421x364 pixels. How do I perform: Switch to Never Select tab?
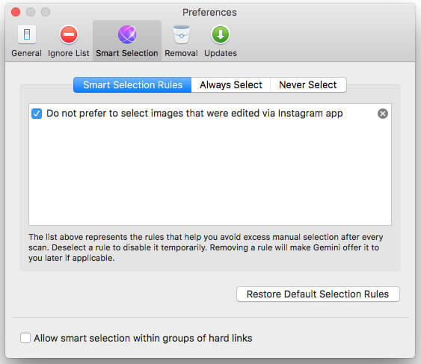(x=308, y=84)
